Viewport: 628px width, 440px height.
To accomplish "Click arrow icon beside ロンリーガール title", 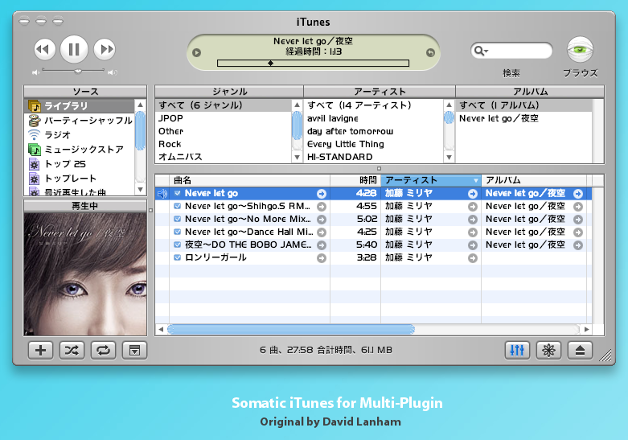I will (x=322, y=258).
